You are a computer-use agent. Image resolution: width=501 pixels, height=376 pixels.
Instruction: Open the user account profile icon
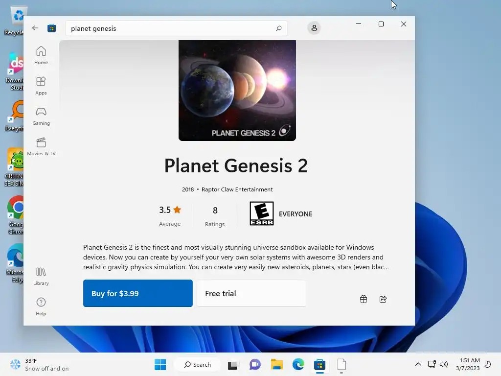(314, 28)
